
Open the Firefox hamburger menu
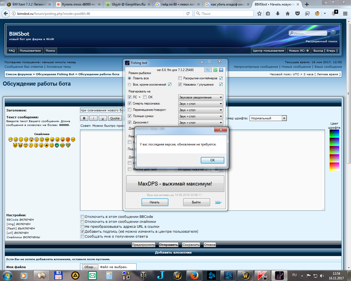345,13
